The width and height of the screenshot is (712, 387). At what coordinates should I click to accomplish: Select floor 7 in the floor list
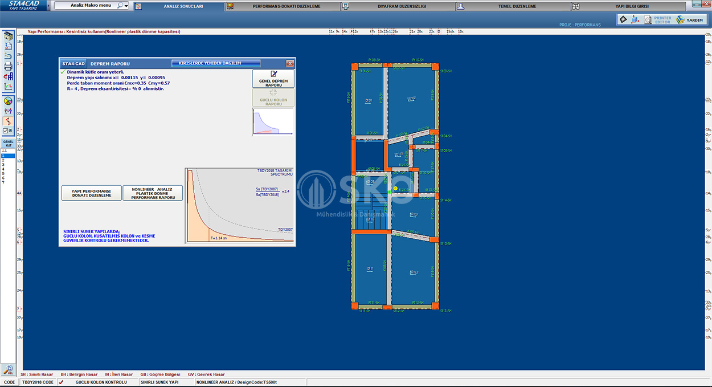tap(8, 182)
